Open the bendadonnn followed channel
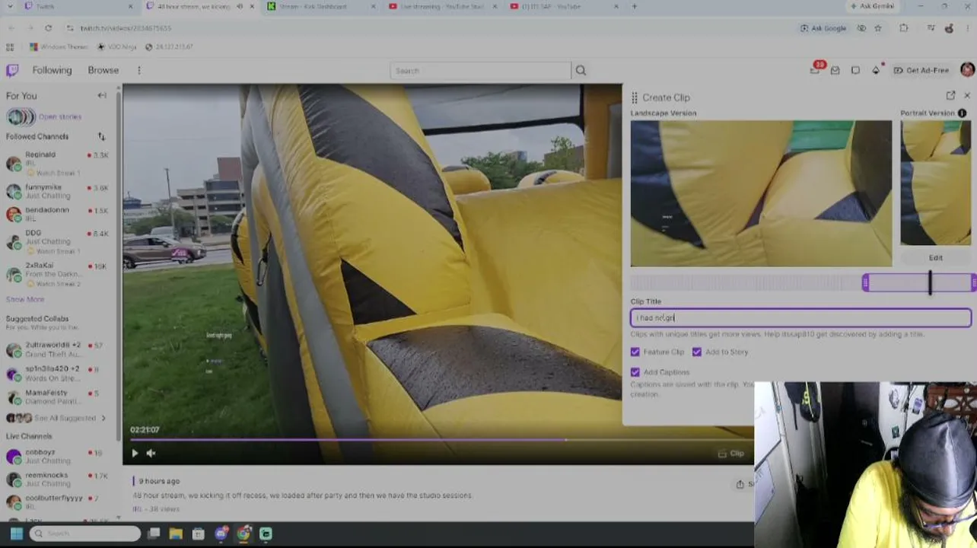 click(x=58, y=214)
